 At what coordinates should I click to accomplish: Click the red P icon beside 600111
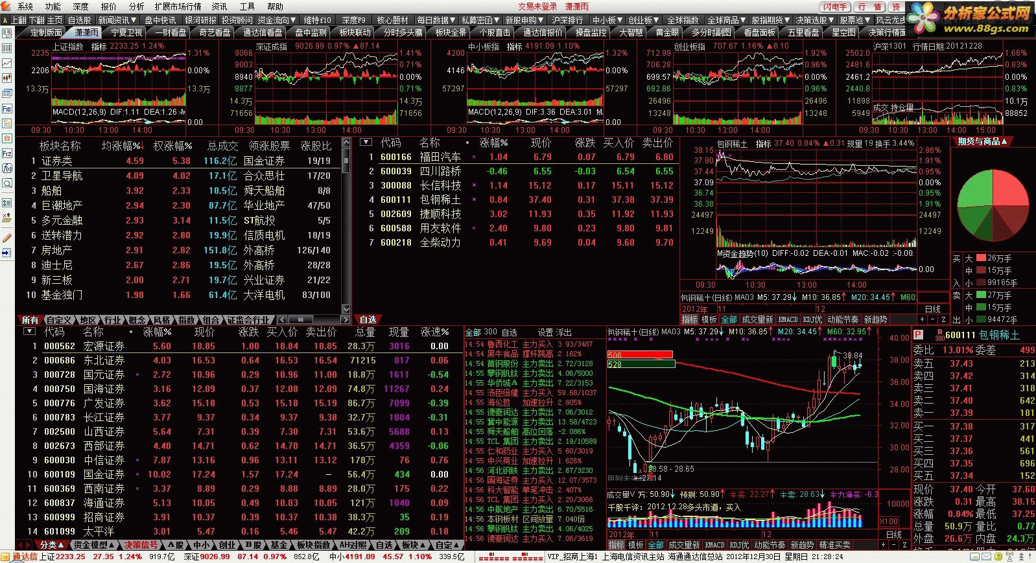[918, 335]
